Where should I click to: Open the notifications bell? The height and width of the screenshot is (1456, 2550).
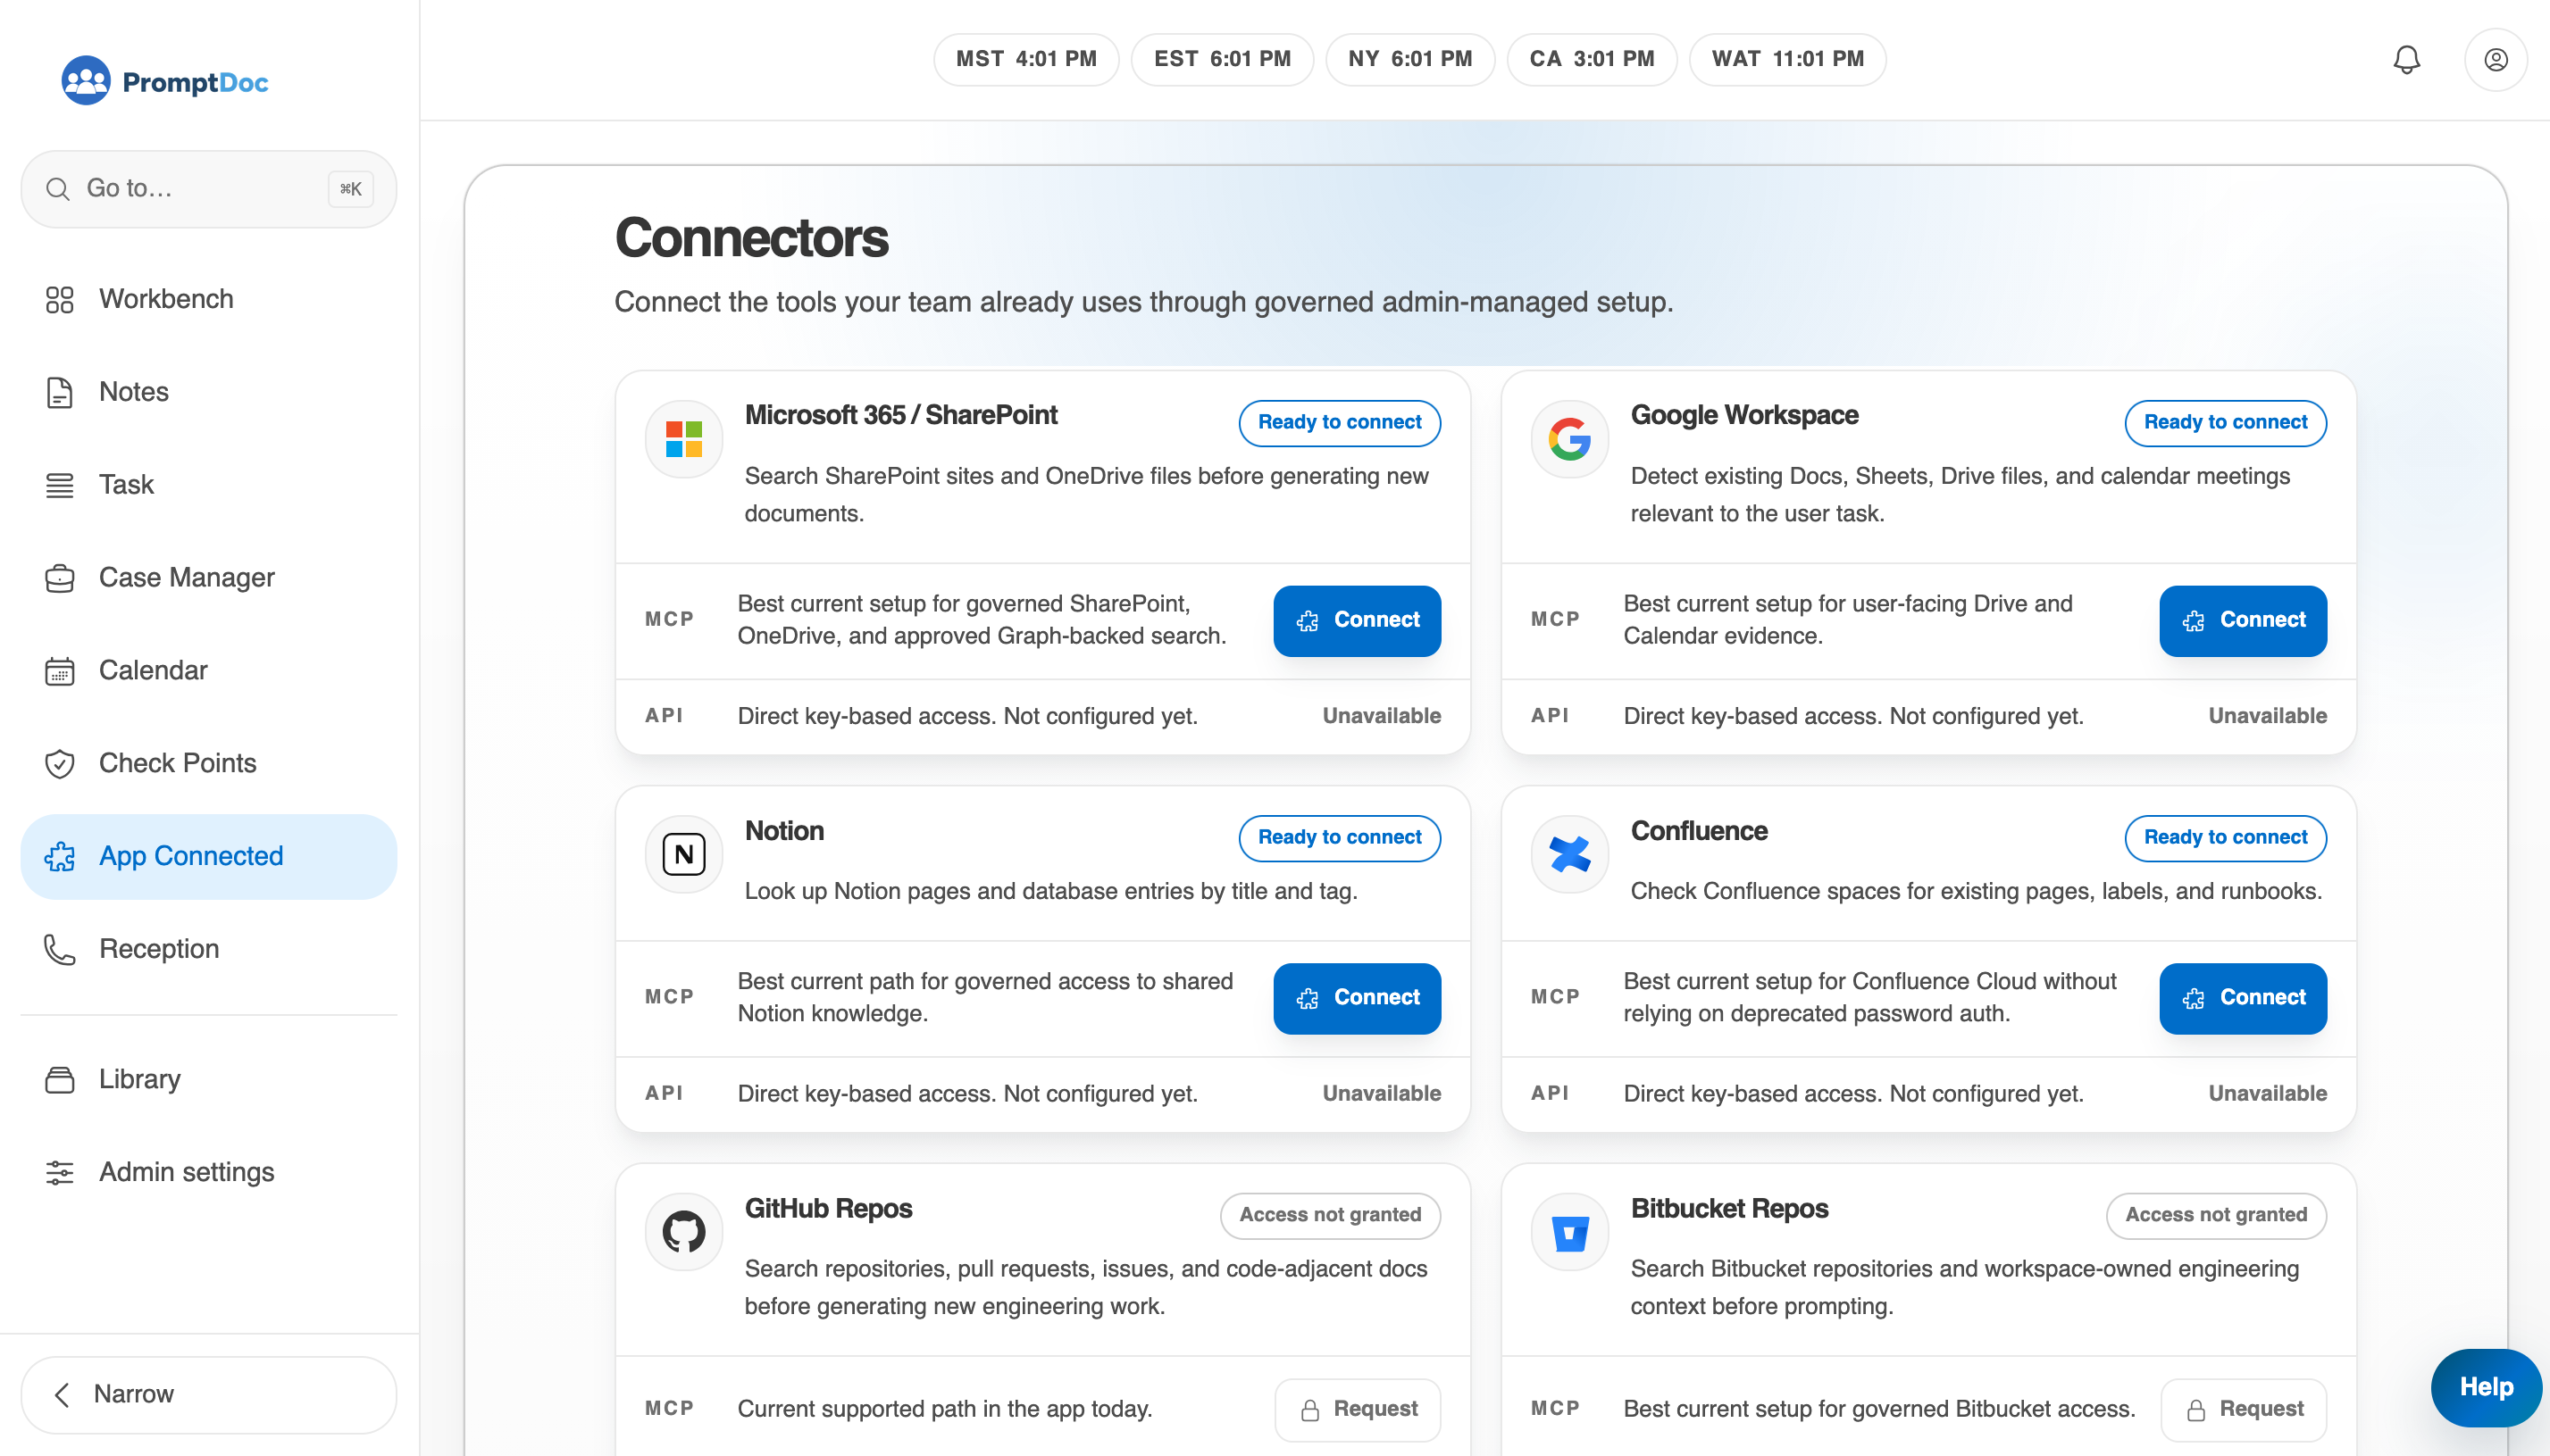click(x=2406, y=59)
